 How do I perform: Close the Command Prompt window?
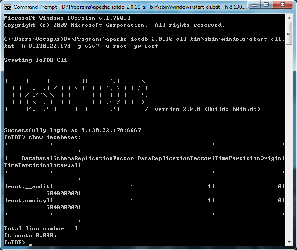pyautogui.click(x=283, y=5)
